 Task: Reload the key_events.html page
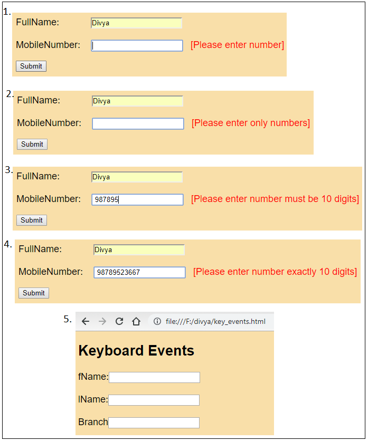coord(119,321)
